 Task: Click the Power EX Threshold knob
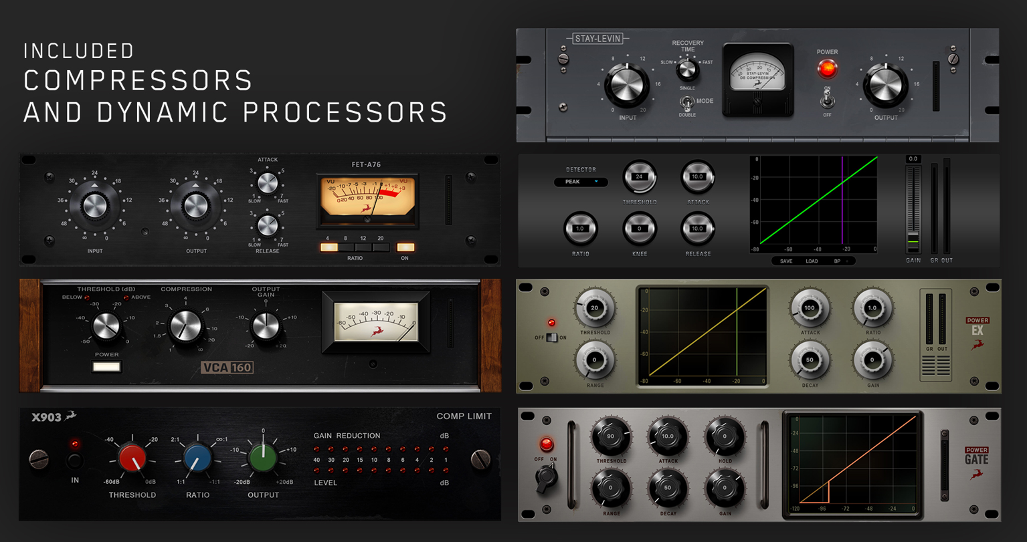click(x=594, y=308)
